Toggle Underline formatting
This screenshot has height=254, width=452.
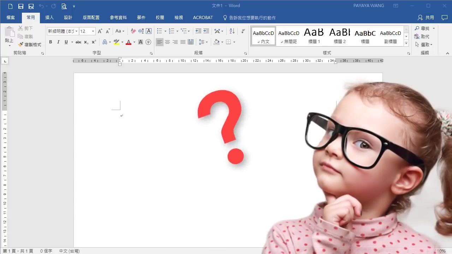66,42
